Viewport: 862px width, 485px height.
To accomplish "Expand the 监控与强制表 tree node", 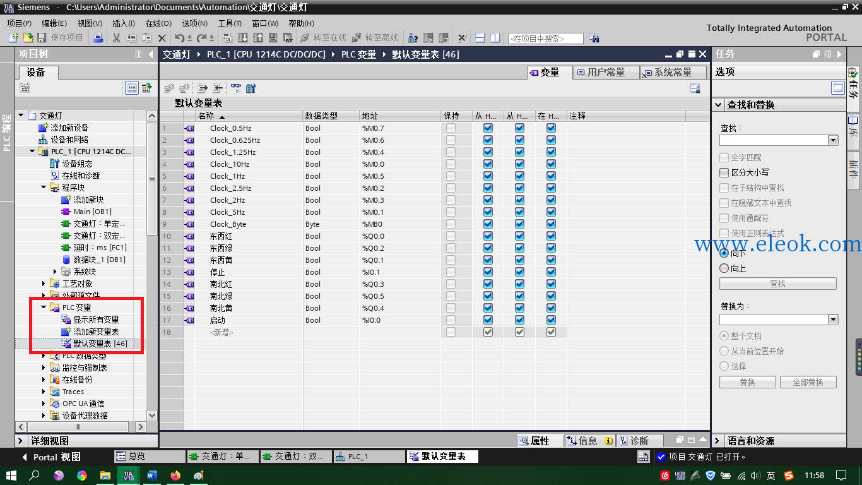I will coord(44,368).
